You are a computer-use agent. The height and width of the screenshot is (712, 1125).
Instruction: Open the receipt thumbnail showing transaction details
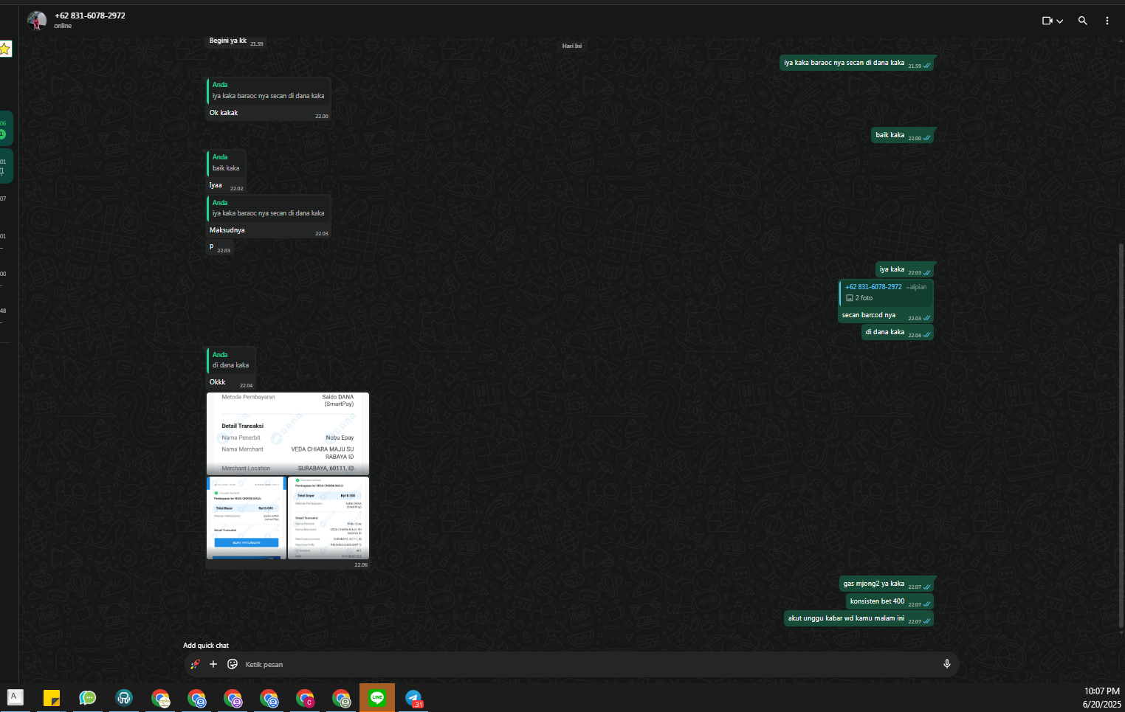[328, 517]
